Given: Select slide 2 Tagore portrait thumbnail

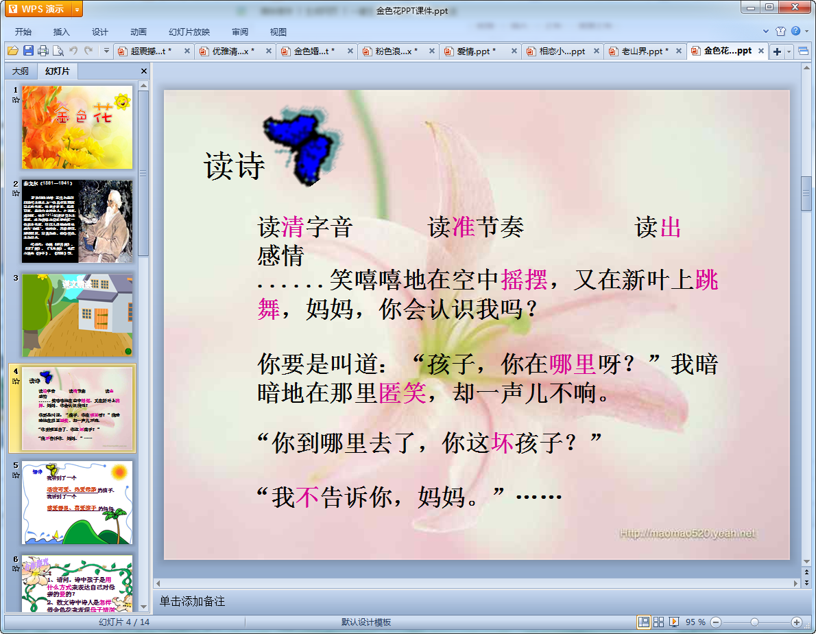Looking at the screenshot, I should [77, 221].
